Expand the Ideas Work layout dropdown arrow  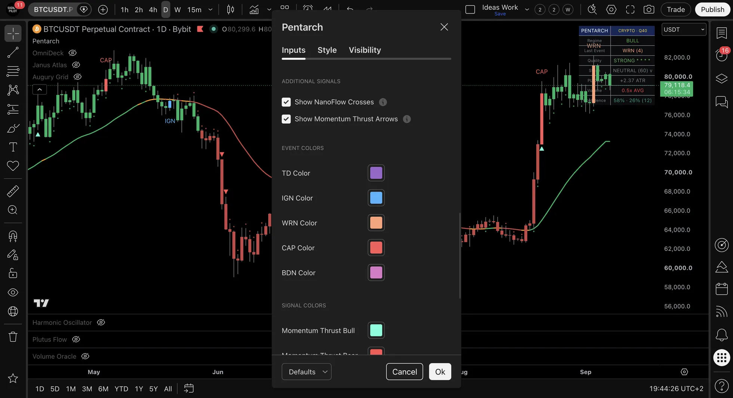point(527,9)
